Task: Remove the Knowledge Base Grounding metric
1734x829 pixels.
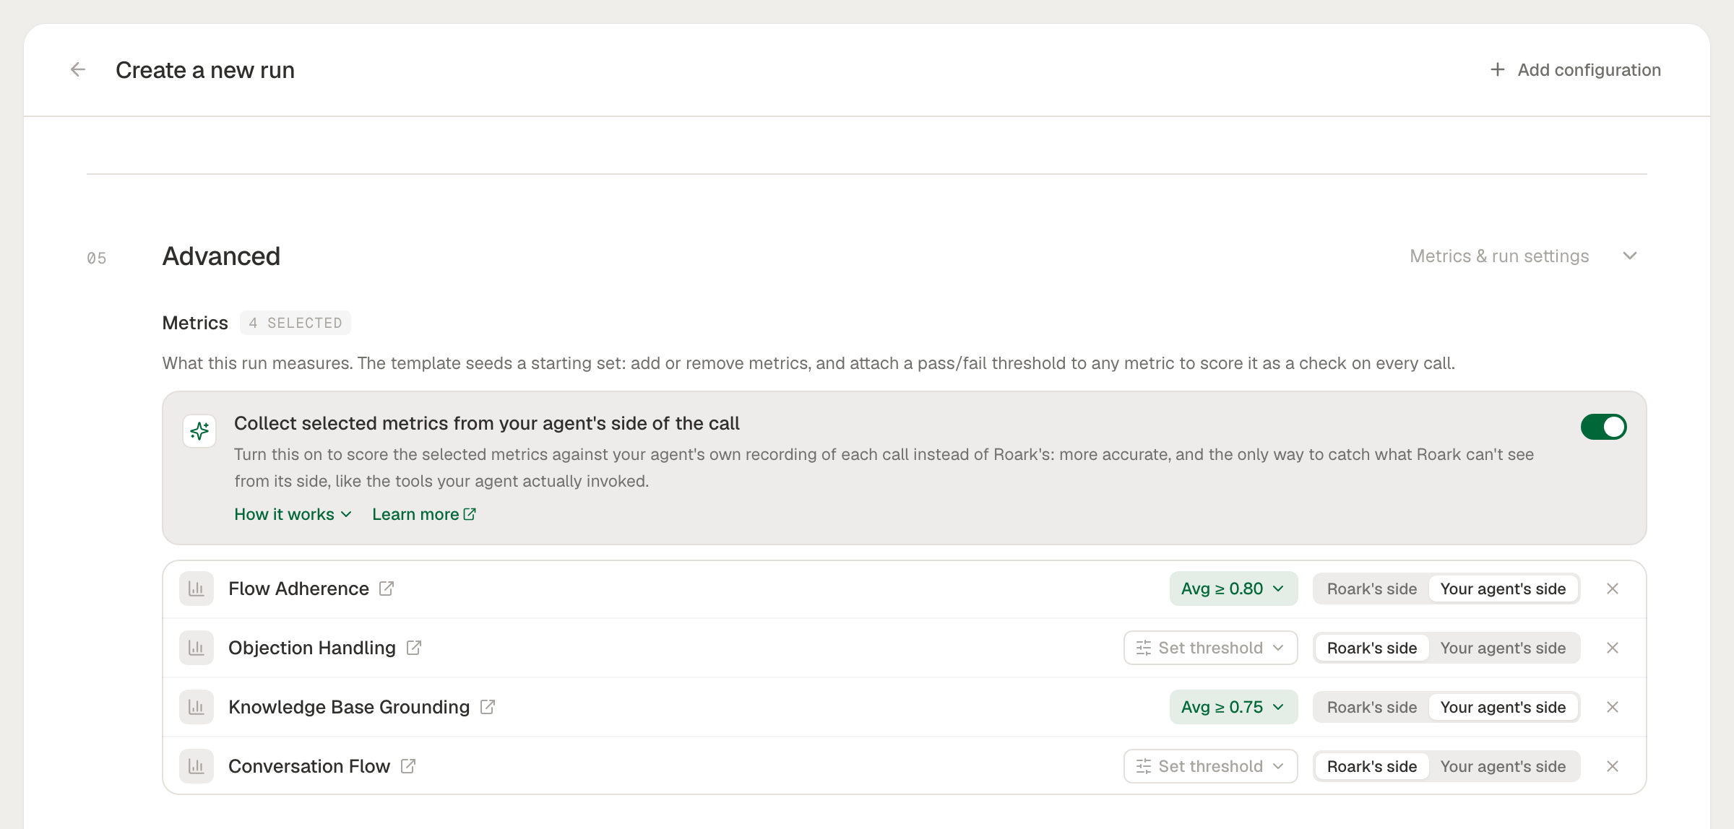Action: pyautogui.click(x=1613, y=707)
